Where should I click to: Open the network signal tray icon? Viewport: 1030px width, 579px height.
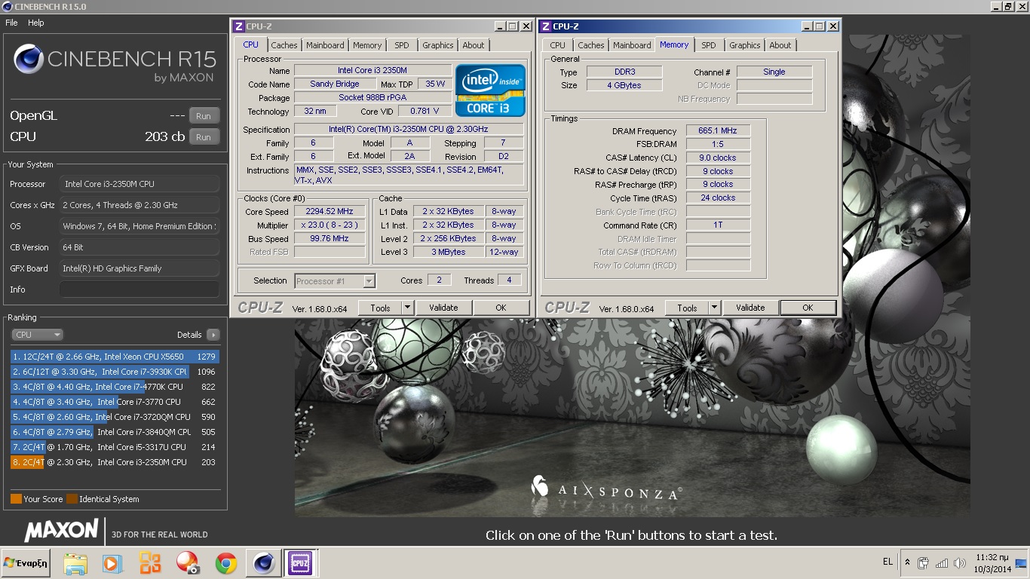coord(942,562)
